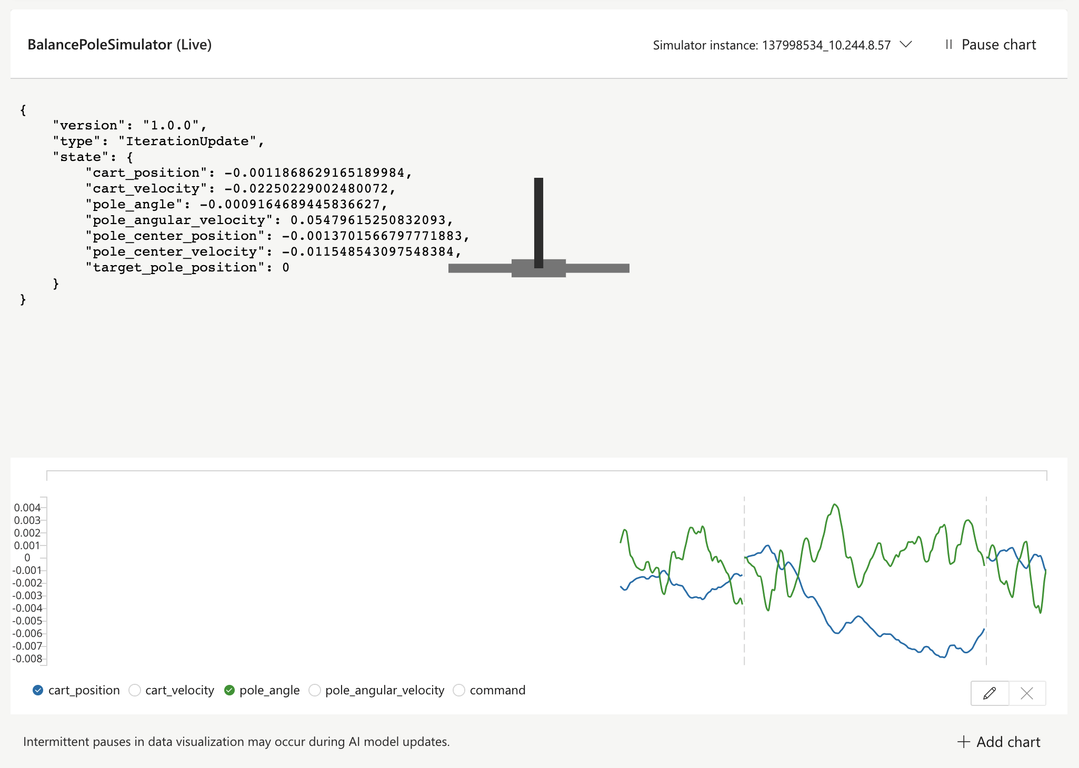Image resolution: width=1079 pixels, height=768 pixels.
Task: Click the pencil edit chart icon
Action: pos(990,693)
